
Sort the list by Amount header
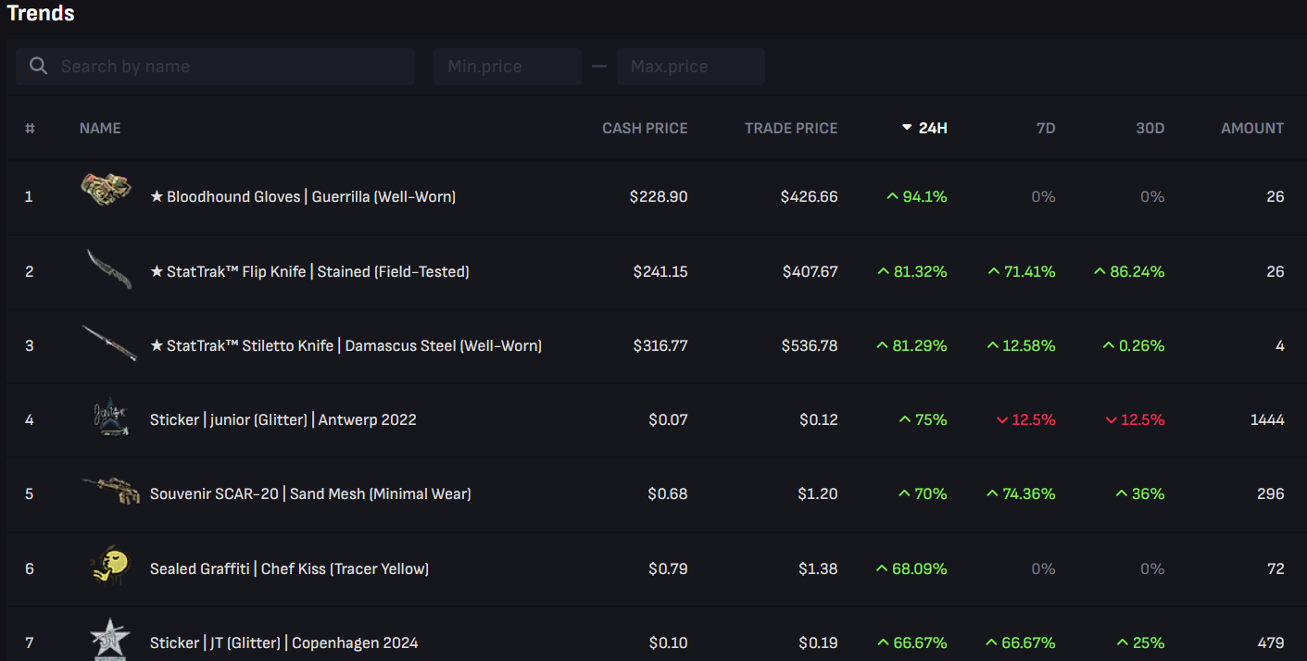point(1252,129)
